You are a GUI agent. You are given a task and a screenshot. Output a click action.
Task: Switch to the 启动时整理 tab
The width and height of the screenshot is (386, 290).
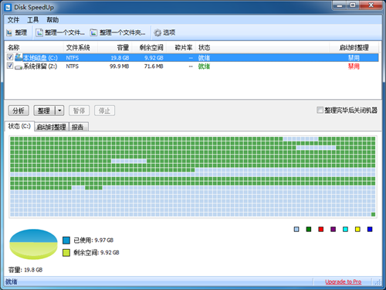point(52,127)
